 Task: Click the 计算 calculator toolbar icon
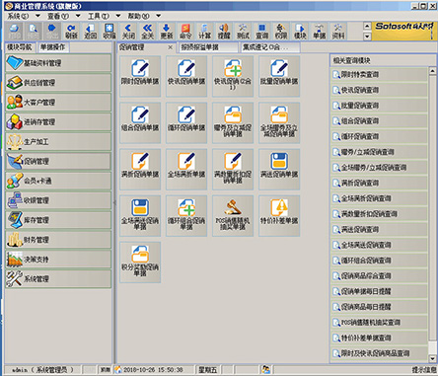click(205, 32)
